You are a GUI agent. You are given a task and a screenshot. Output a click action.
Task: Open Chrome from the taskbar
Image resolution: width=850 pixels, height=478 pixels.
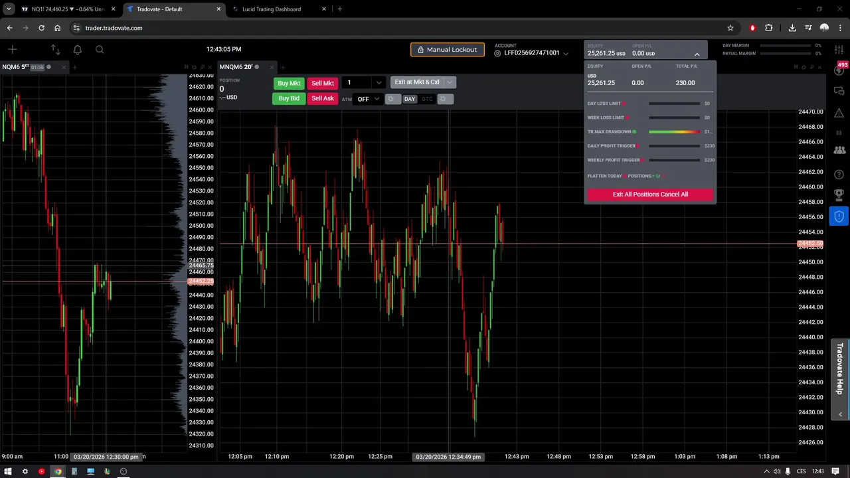(x=58, y=471)
